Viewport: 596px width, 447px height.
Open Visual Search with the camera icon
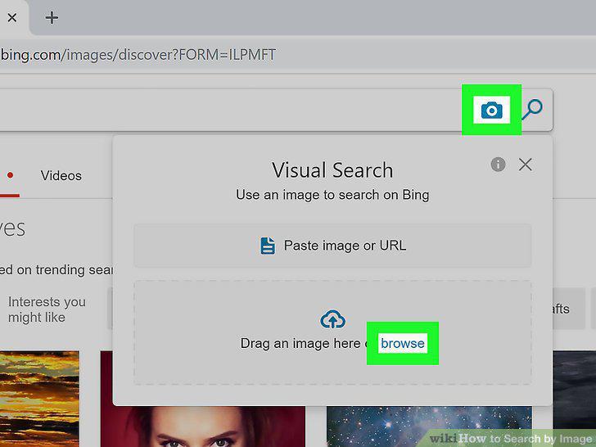pyautogui.click(x=491, y=111)
